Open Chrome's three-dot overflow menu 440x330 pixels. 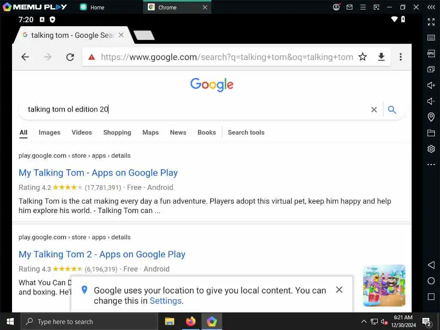tap(401, 57)
